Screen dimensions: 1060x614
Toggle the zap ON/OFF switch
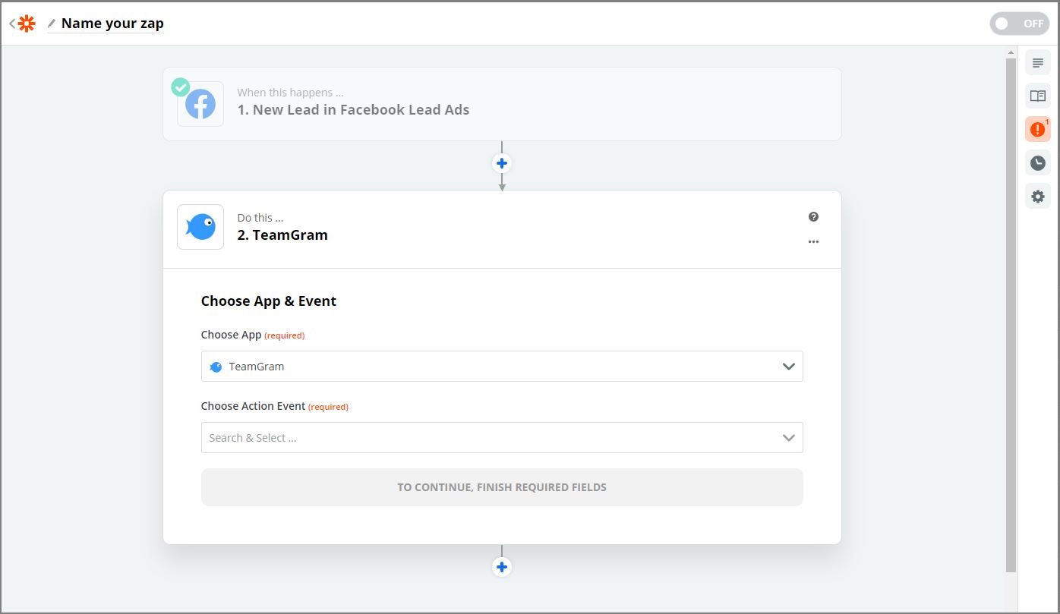click(1019, 24)
